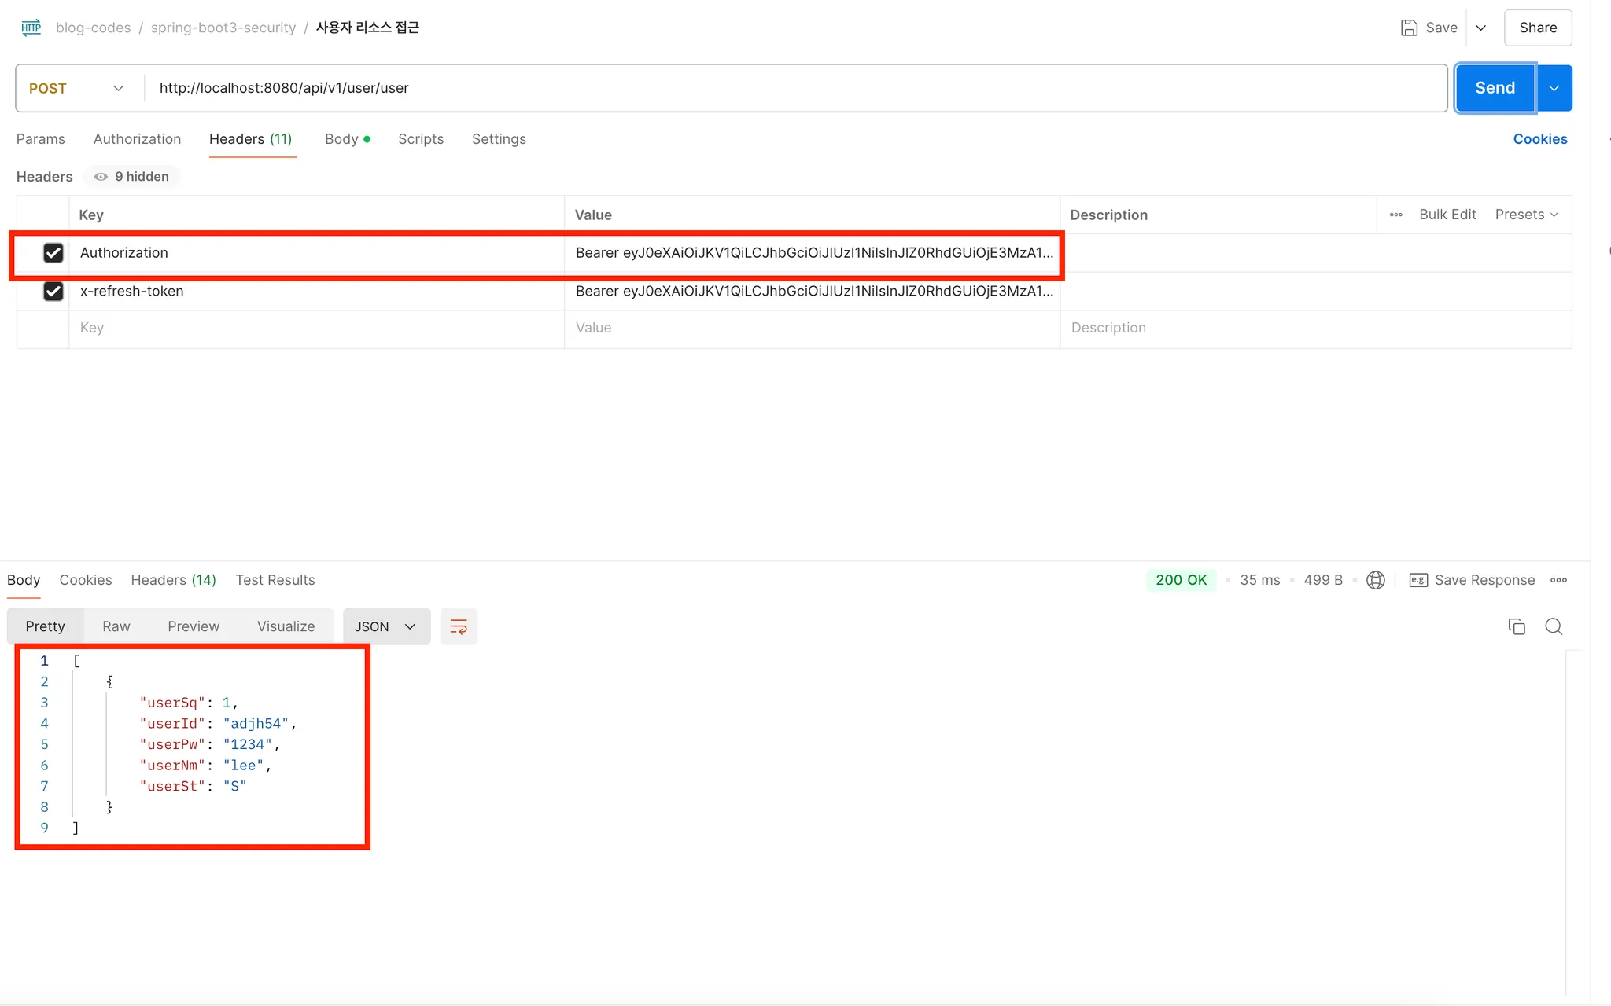
Task: Click the Send button
Action: (x=1495, y=88)
